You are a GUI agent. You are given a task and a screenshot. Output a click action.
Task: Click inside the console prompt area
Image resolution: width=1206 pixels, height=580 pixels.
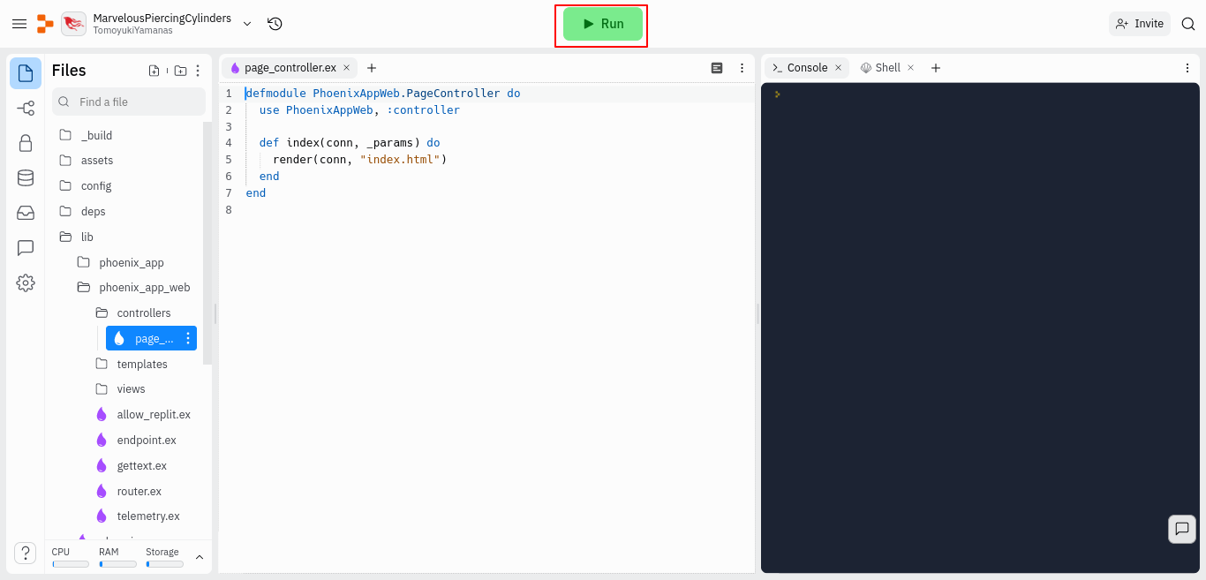click(980, 328)
